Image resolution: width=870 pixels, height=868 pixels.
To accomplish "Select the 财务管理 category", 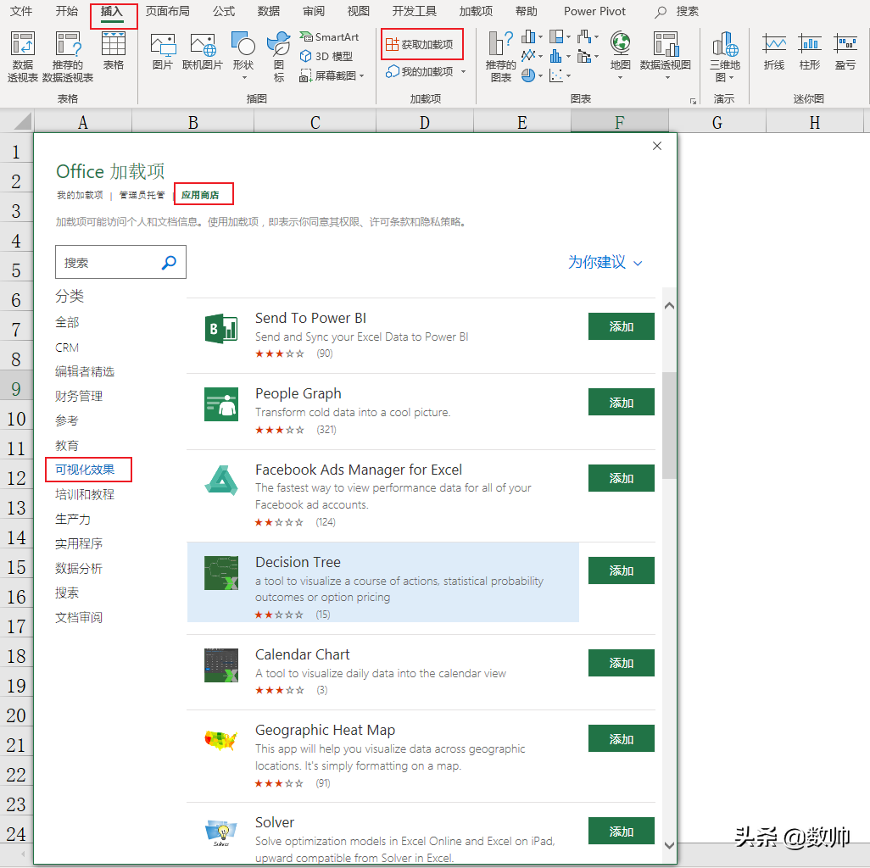I will pos(79,396).
